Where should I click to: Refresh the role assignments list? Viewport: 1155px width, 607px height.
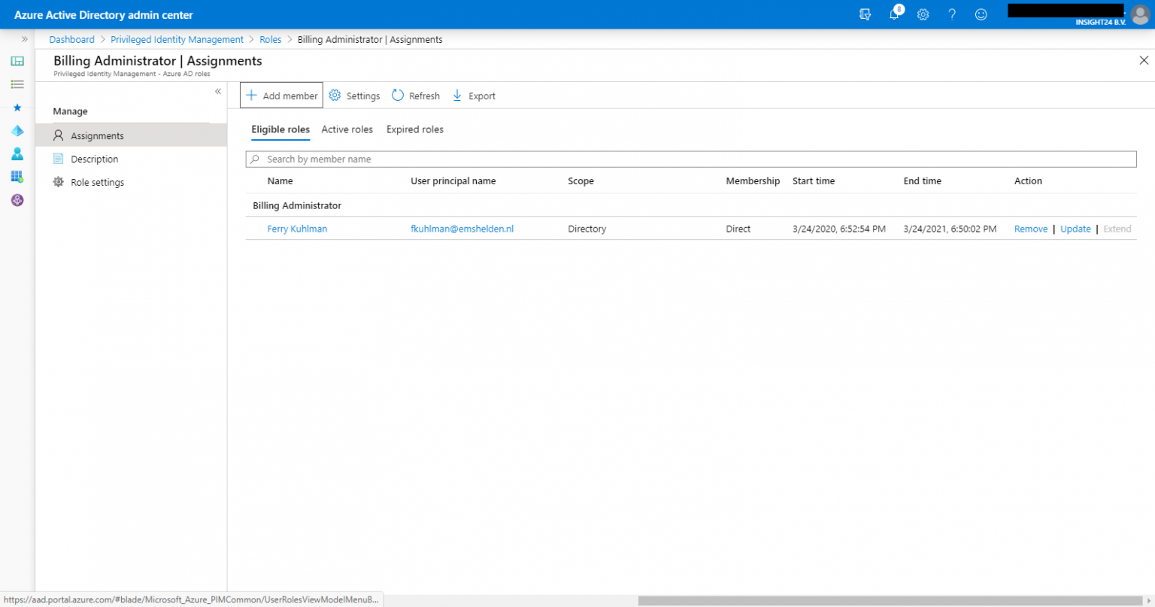(415, 96)
